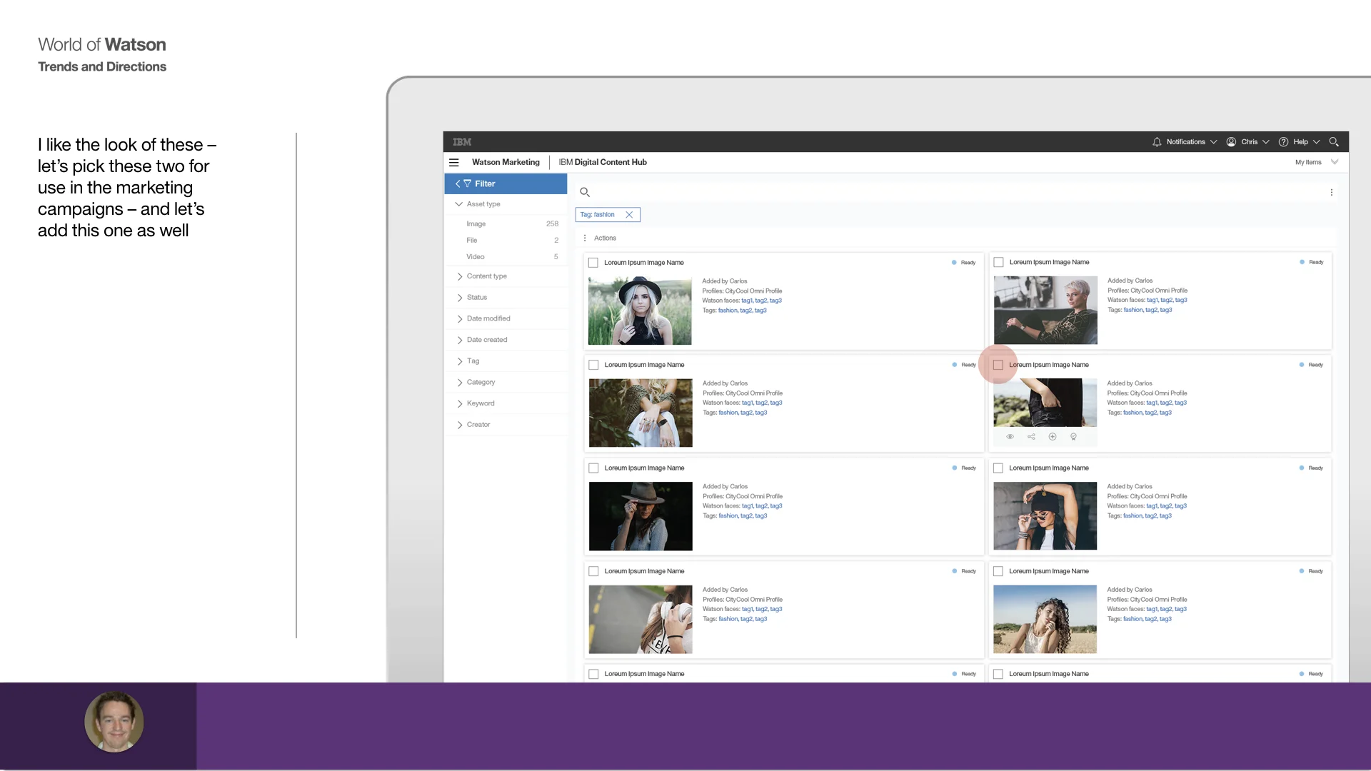Click the preview eye icon under image
The height and width of the screenshot is (771, 1371).
tap(1010, 437)
